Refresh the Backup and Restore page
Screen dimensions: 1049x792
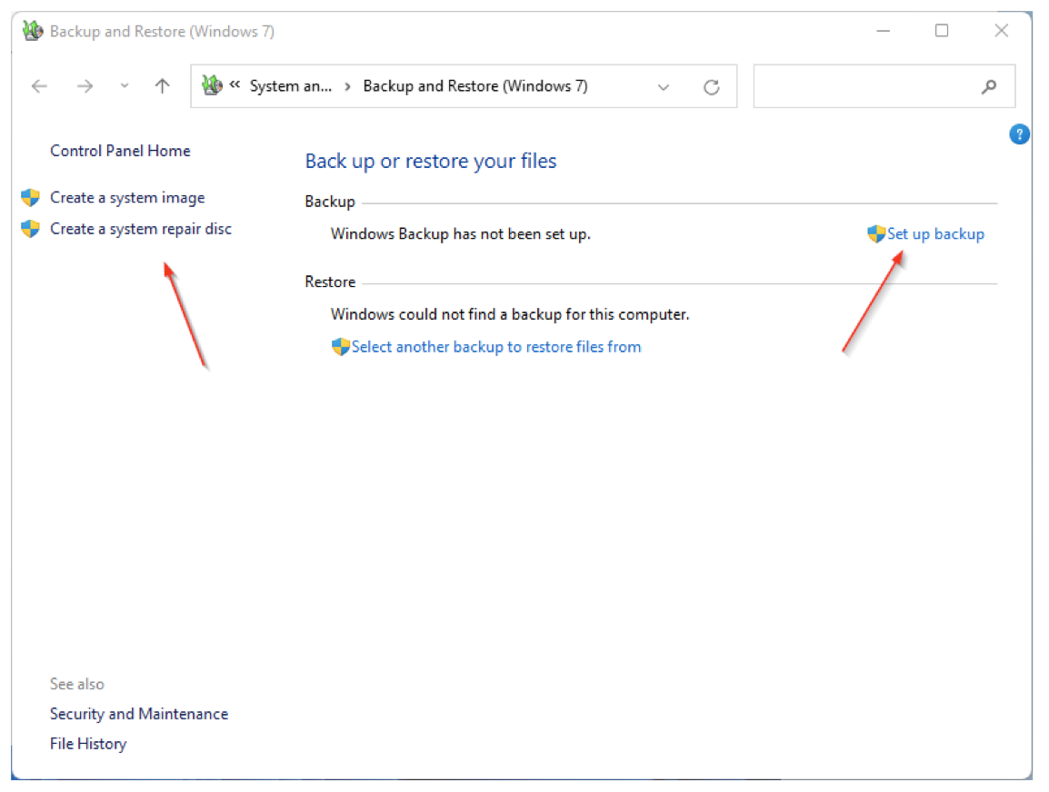tap(711, 87)
